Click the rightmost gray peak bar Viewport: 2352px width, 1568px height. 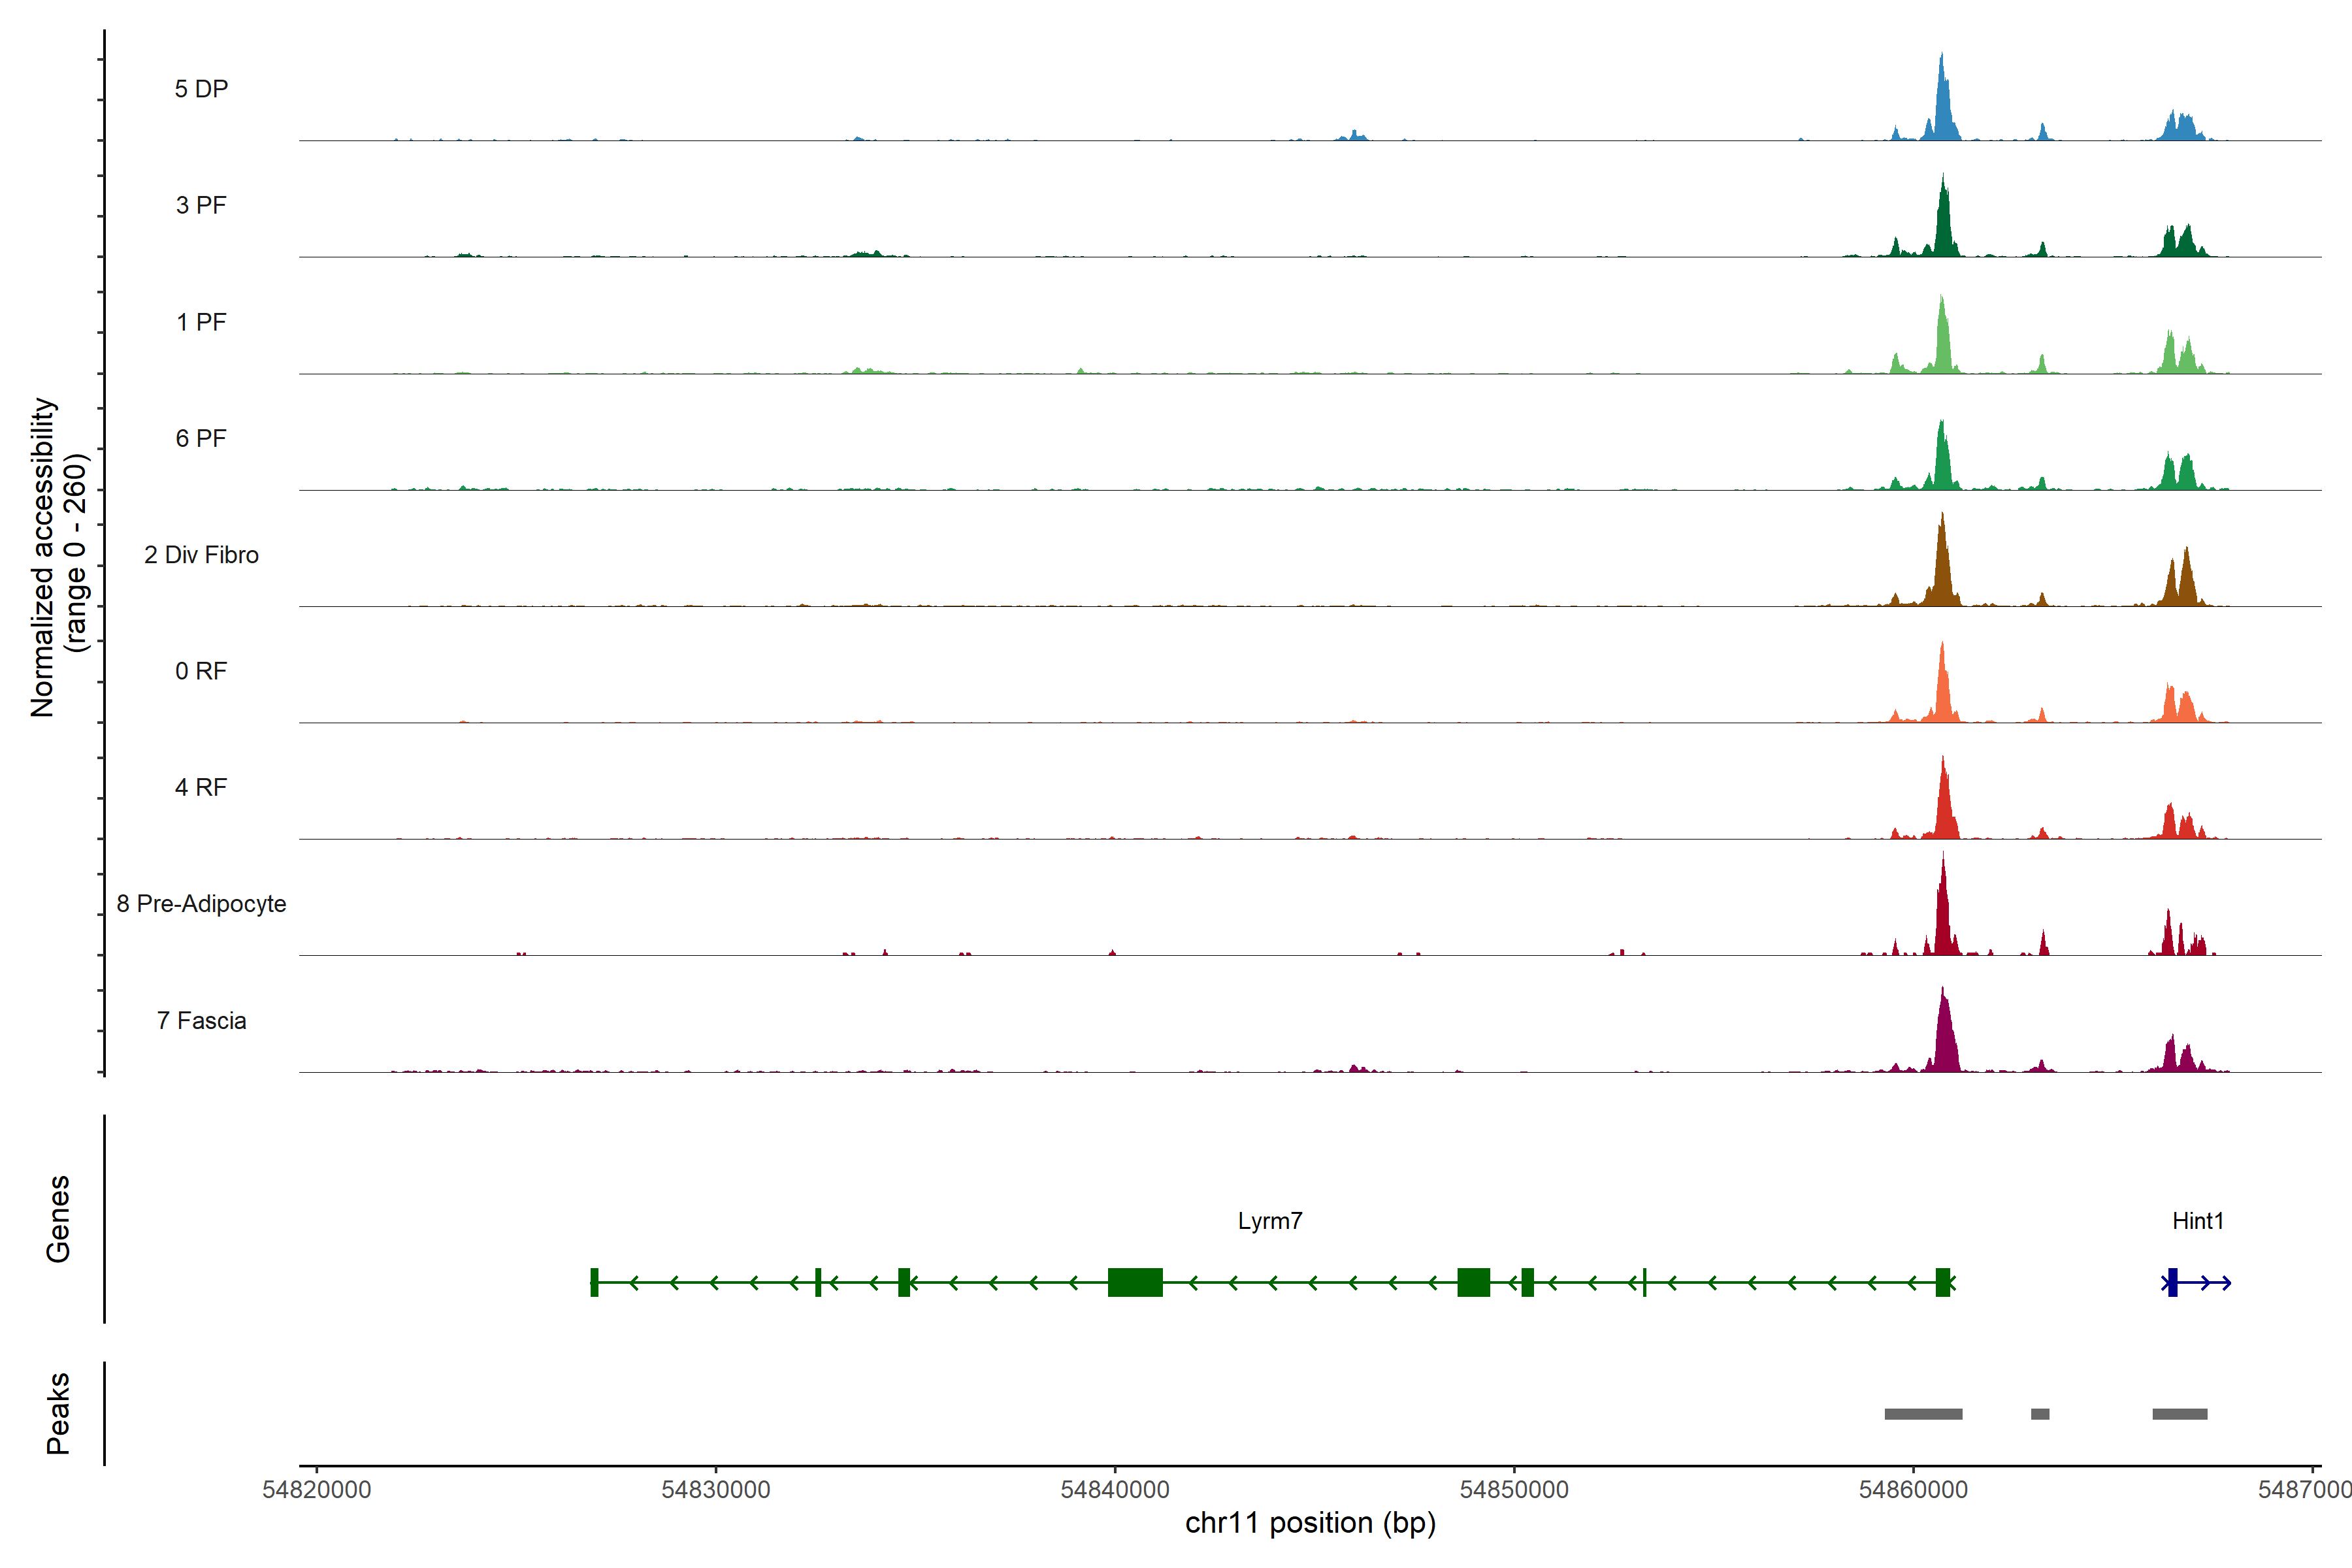pyautogui.click(x=2180, y=1414)
